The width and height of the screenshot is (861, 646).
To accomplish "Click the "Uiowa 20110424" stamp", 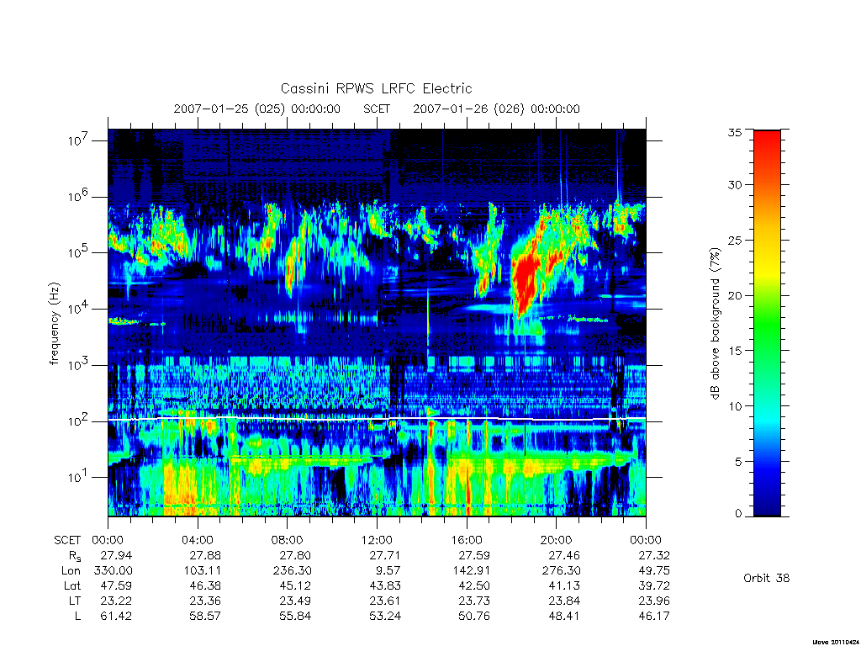I will pos(836,642).
